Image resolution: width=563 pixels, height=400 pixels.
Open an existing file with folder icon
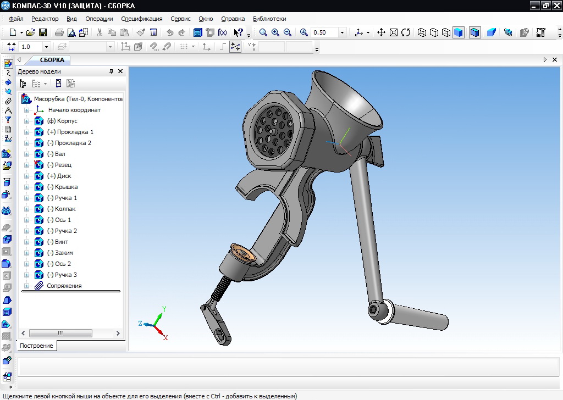pyautogui.click(x=31, y=32)
